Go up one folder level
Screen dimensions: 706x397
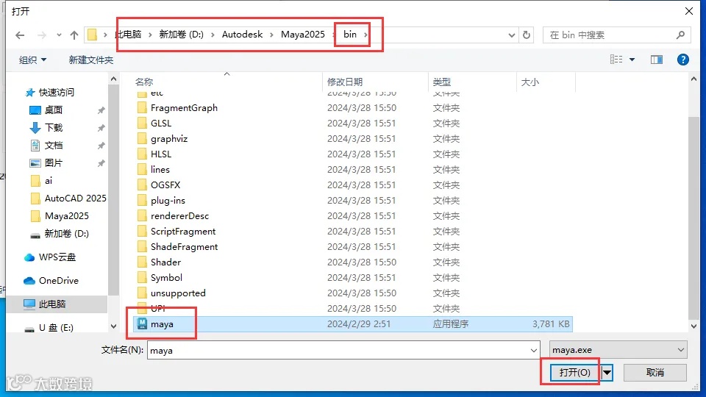pyautogui.click(x=74, y=35)
